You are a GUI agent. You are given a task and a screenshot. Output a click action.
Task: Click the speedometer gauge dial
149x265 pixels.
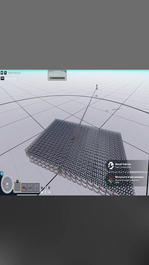pyautogui.click(x=7, y=184)
